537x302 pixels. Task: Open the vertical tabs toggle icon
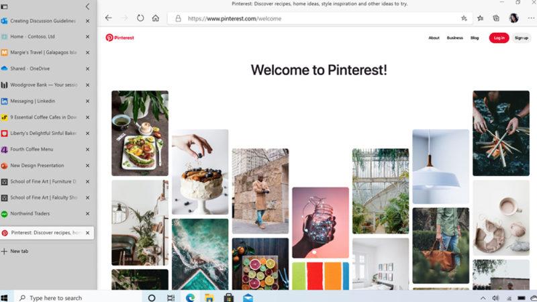4,7
